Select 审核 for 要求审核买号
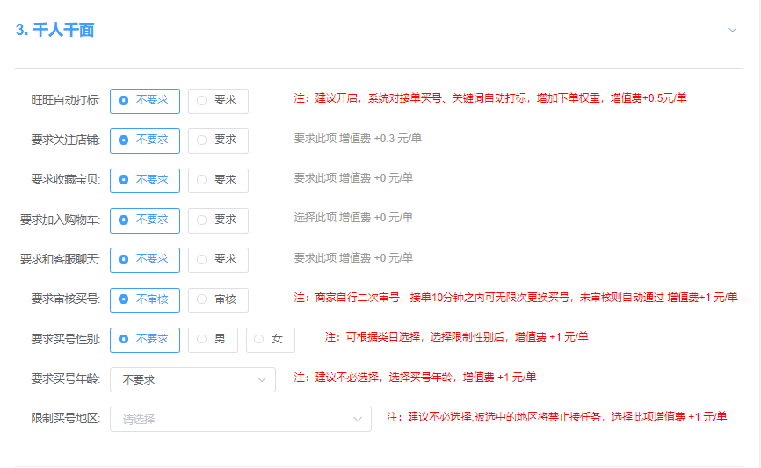This screenshot has width=761, height=468. (x=218, y=299)
